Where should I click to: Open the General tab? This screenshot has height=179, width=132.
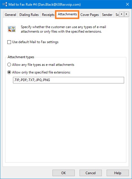click(10, 15)
